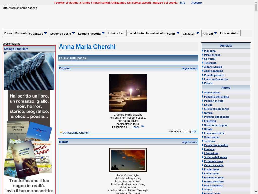Click the arrow icon beside Attimo eterno

pos(203,92)
